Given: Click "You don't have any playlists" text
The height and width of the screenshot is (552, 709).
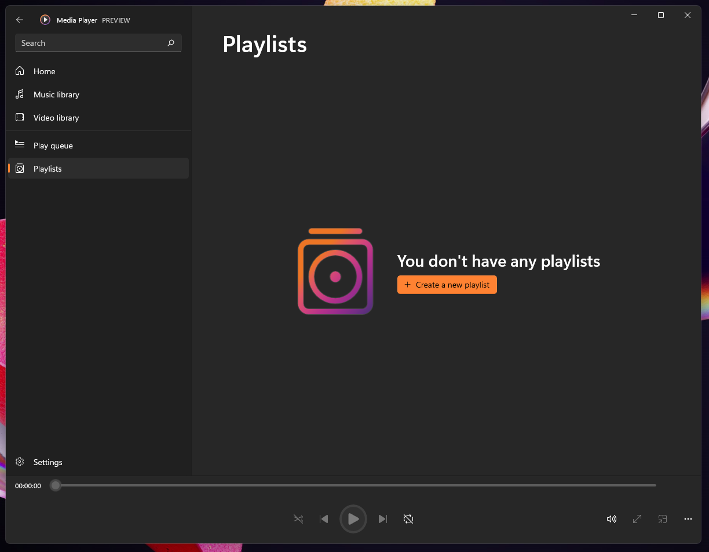Looking at the screenshot, I should 499,261.
